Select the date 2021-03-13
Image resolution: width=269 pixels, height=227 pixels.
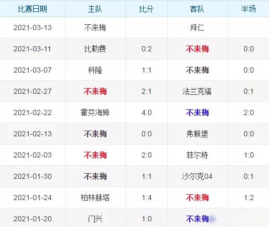(x=33, y=27)
